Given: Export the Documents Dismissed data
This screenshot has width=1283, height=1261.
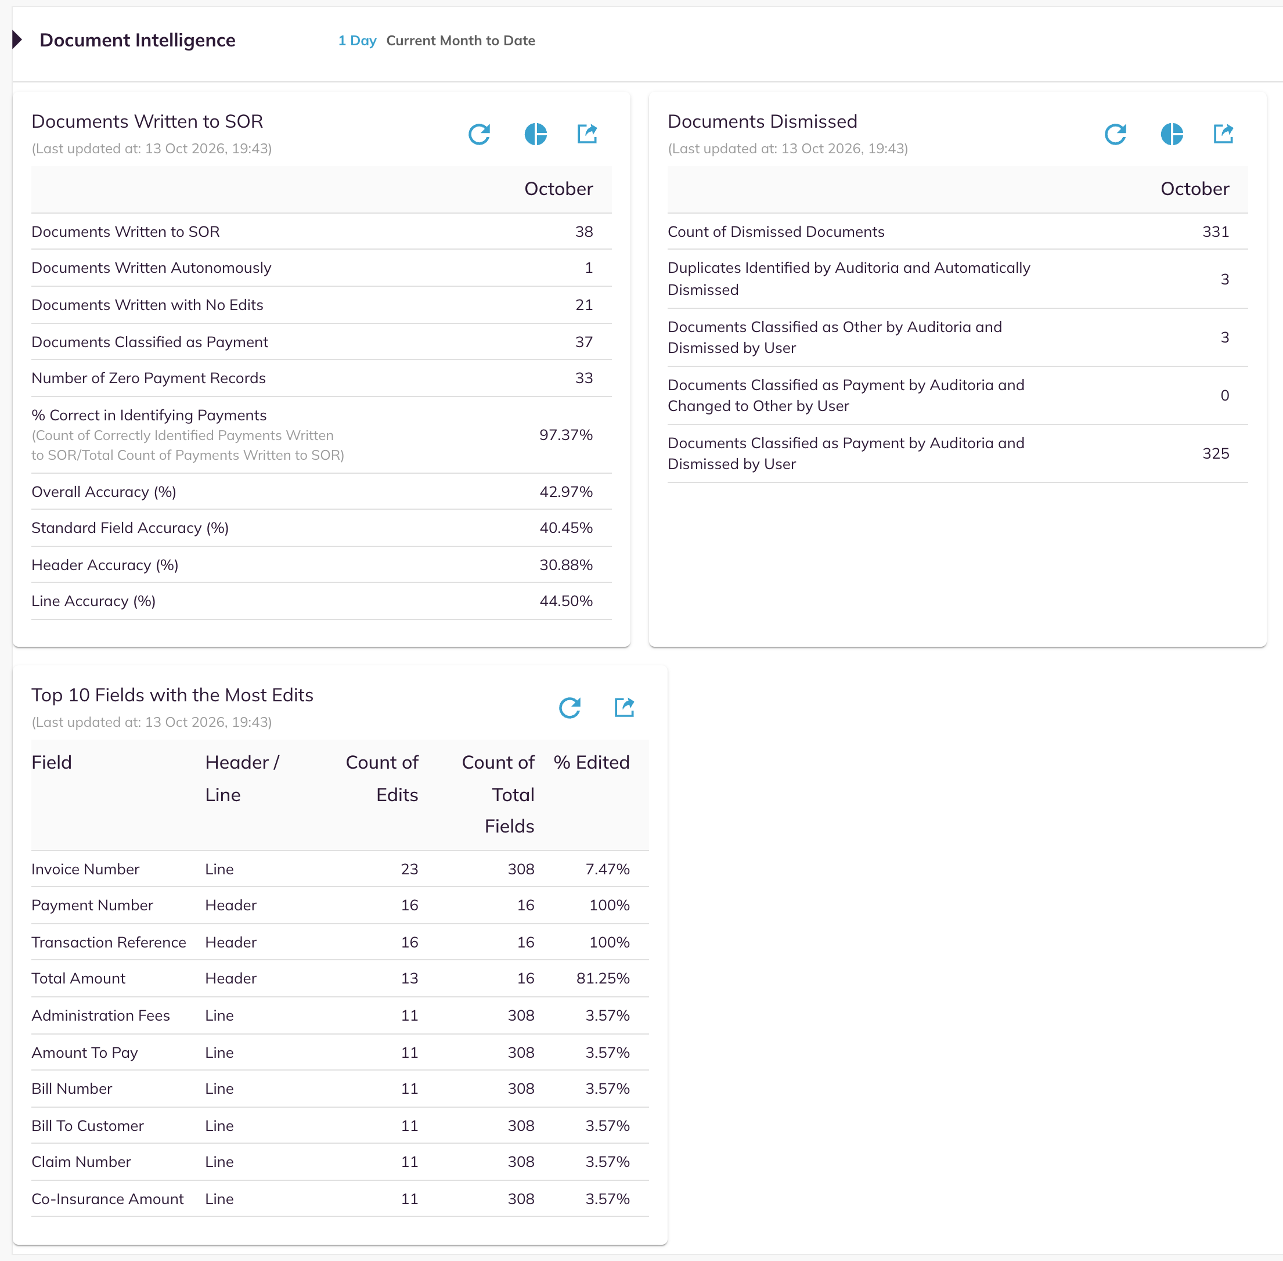Looking at the screenshot, I should click(x=1223, y=134).
